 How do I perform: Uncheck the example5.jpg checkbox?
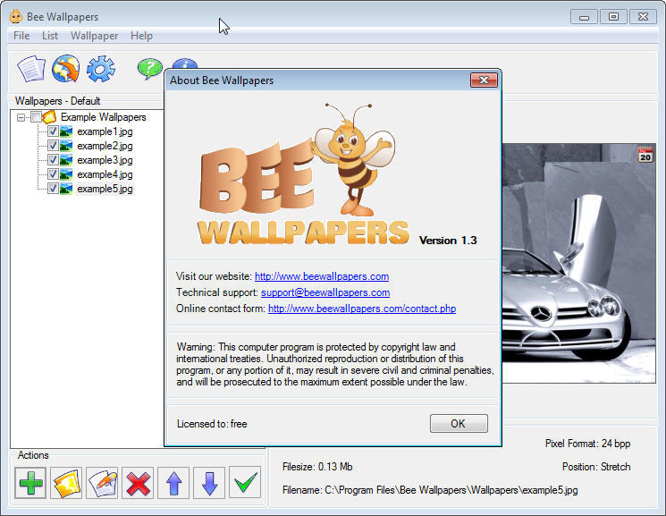(53, 188)
